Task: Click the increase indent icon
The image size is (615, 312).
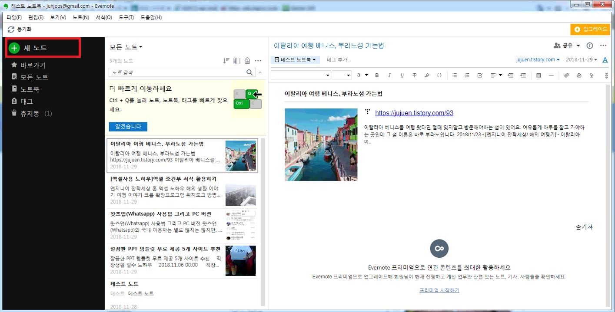Action: [x=523, y=75]
